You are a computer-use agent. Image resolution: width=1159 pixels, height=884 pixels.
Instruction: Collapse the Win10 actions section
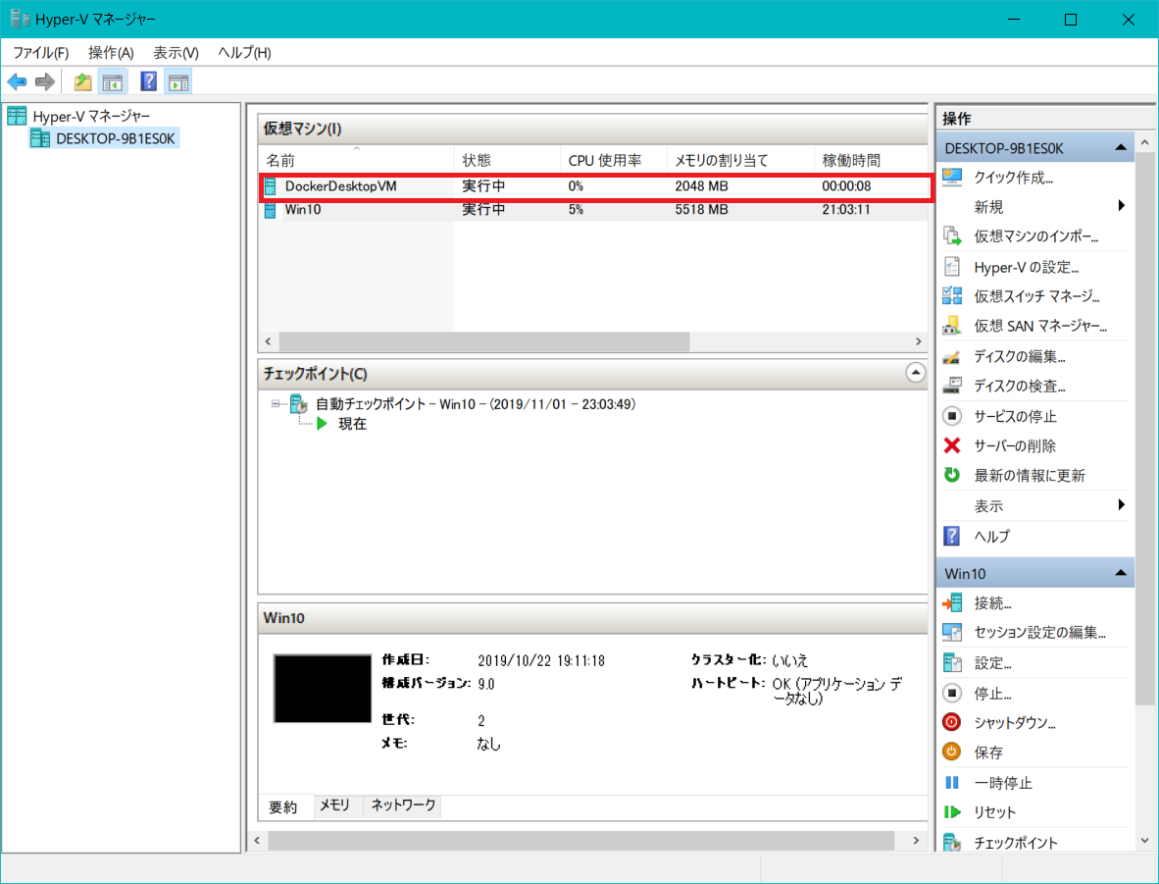pos(1121,573)
